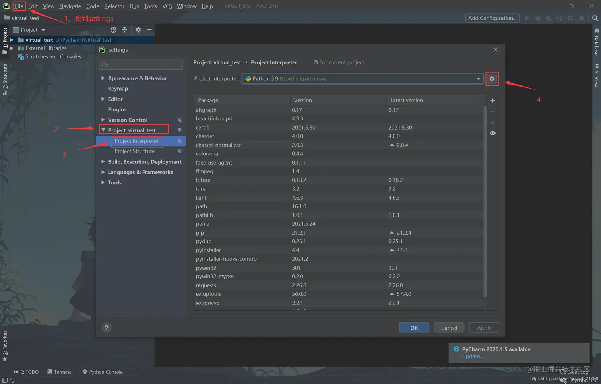Expand Build, Execution, Deployment group
Image resolution: width=601 pixels, height=384 pixels.
point(103,161)
